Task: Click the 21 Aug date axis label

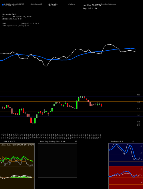Action: [x=2, y=136]
